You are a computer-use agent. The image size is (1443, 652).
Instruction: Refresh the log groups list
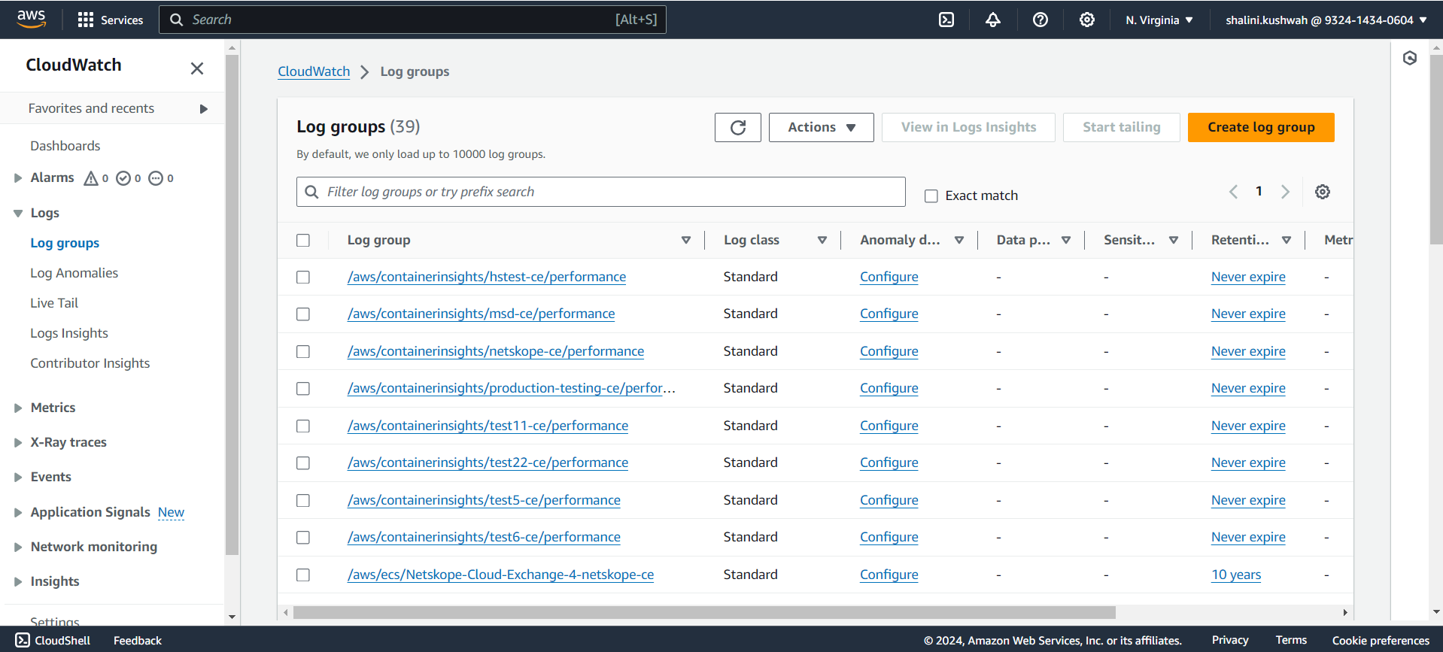tap(738, 127)
